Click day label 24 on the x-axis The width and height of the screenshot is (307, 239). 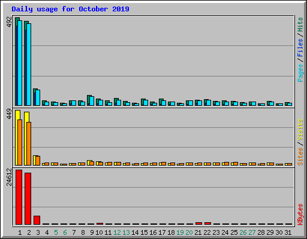pyautogui.click(x=225, y=232)
